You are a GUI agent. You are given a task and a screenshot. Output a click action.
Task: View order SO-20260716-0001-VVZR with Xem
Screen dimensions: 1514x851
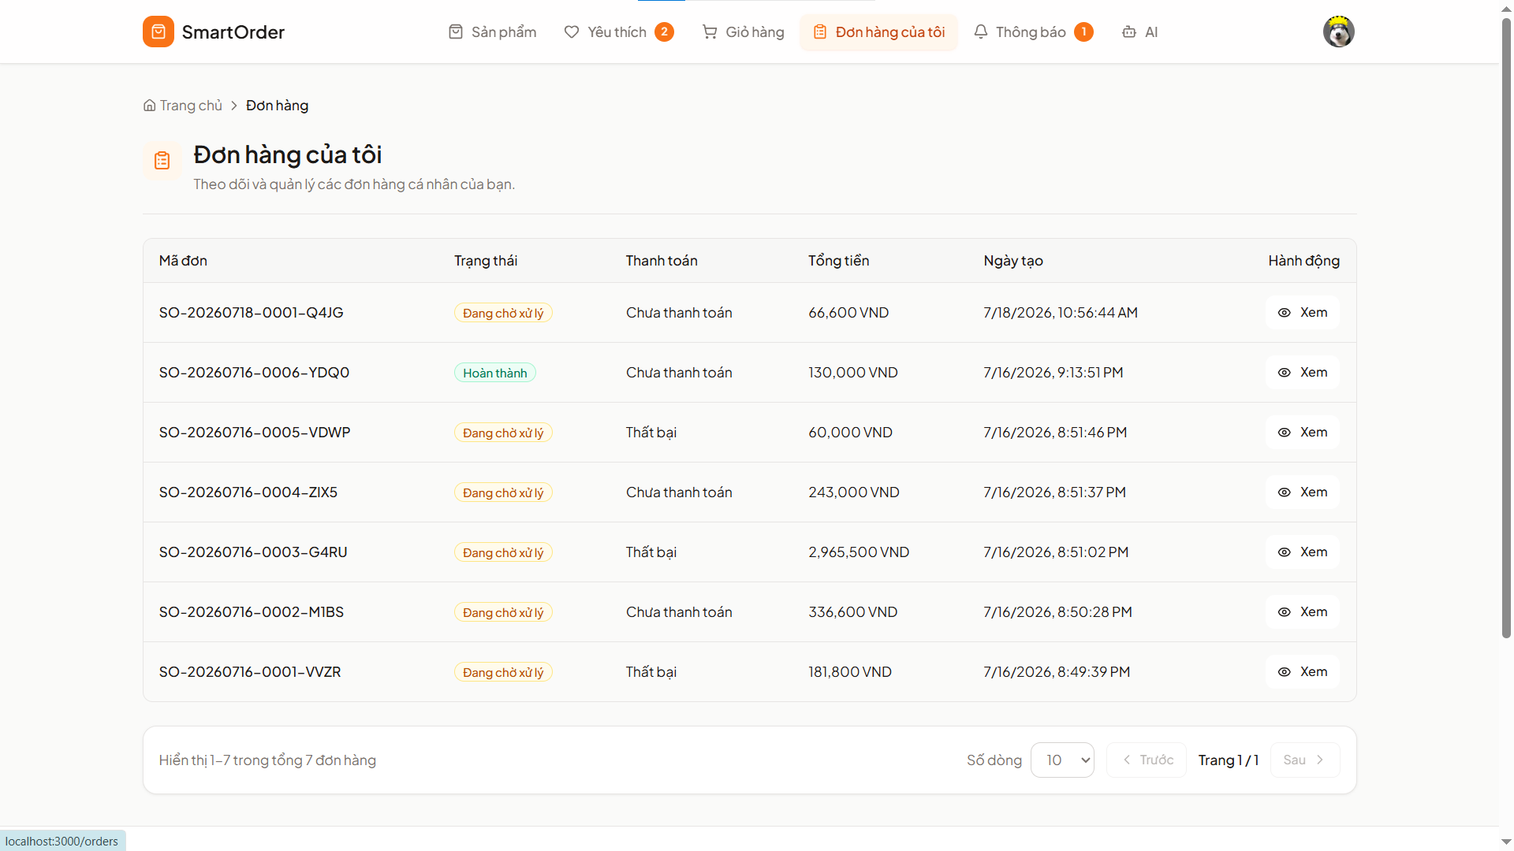(1303, 672)
